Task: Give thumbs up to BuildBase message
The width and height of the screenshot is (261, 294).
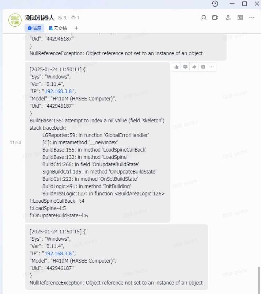Action: pos(177,67)
